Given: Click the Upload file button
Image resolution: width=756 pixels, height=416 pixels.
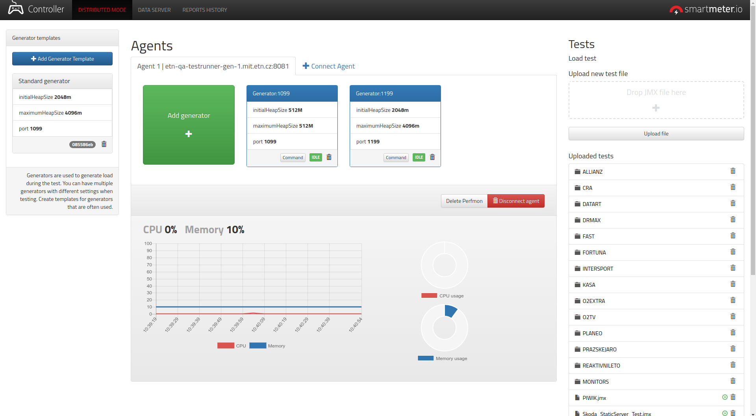Looking at the screenshot, I should coord(656,134).
